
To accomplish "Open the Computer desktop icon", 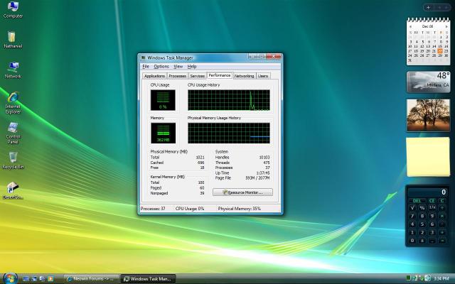I will tap(13, 10).
